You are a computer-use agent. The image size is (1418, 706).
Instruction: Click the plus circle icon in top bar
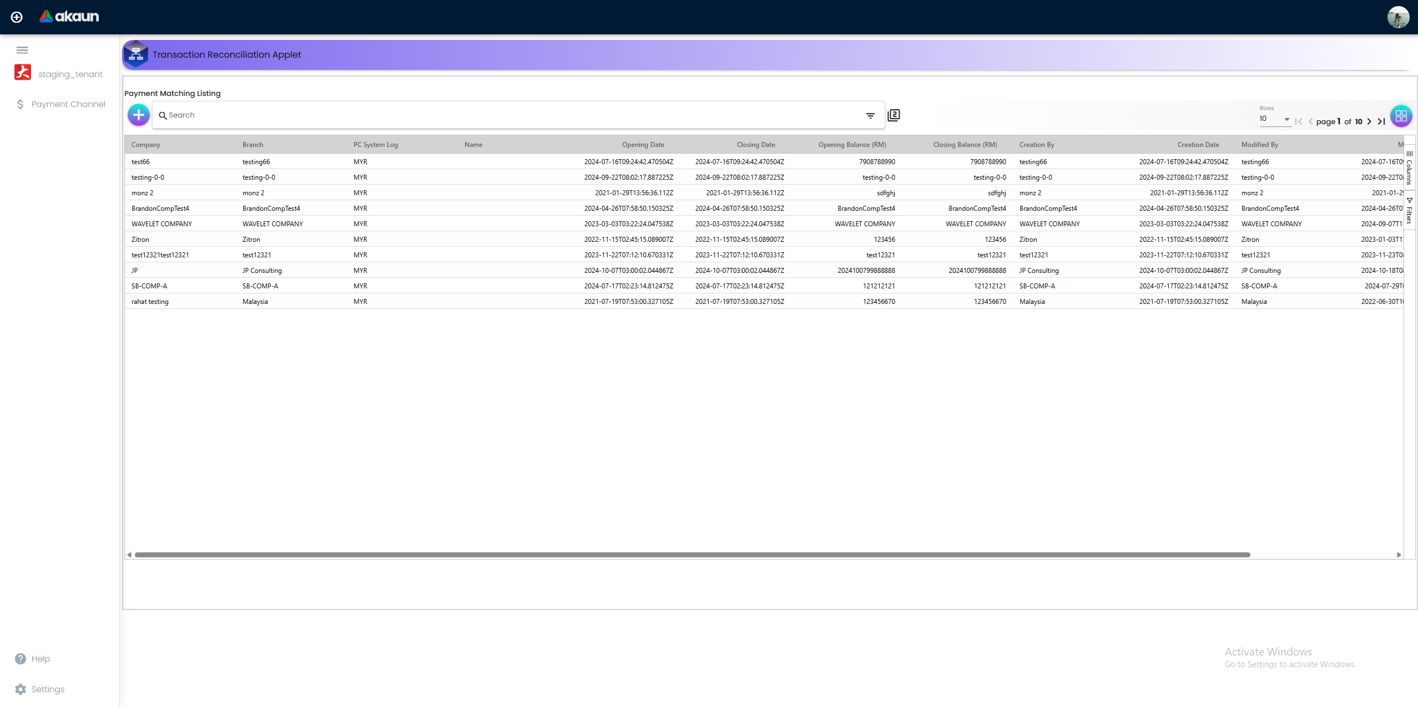tap(17, 17)
